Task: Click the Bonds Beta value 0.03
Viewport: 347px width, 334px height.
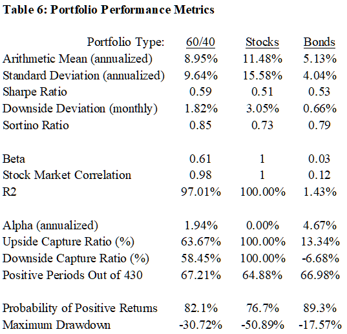Action: click(319, 159)
